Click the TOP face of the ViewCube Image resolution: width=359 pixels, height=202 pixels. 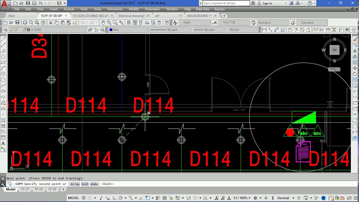pos(334,50)
